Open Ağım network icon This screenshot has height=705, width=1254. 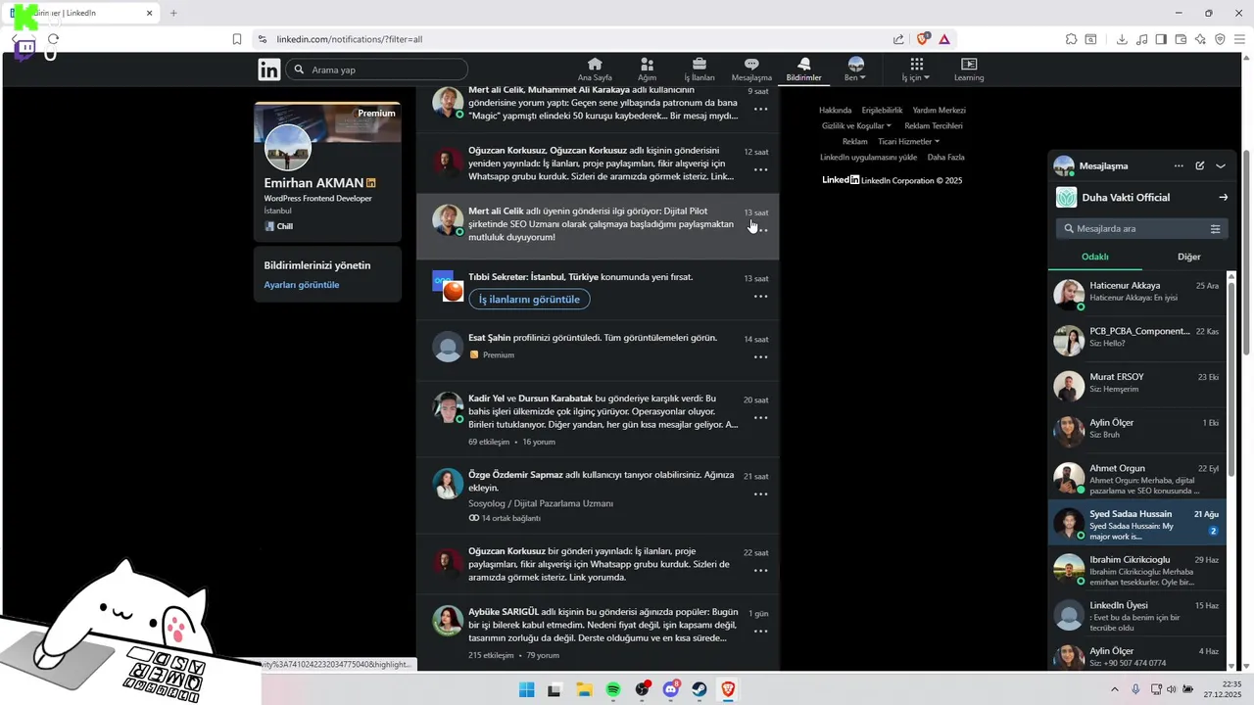(x=647, y=70)
